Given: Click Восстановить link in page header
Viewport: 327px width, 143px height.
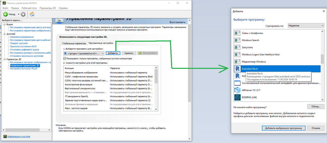Looking at the screenshot, I should pyautogui.click(x=177, y=22).
